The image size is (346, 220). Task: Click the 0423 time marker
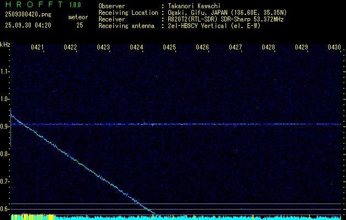click(x=103, y=47)
